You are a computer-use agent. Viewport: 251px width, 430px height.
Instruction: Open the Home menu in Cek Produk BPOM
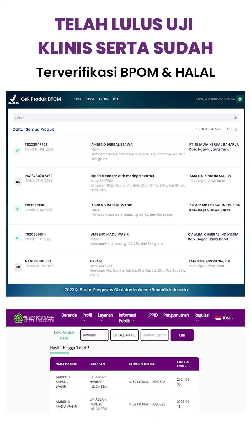click(77, 99)
